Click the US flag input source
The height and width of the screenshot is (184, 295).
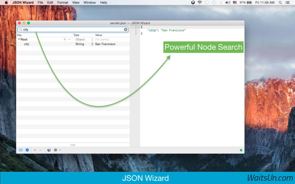coord(235,3)
